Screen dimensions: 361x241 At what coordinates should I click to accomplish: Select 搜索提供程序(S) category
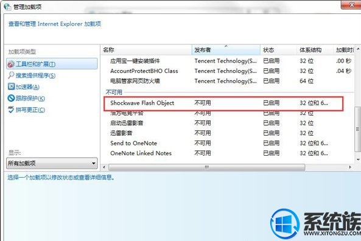35,75
